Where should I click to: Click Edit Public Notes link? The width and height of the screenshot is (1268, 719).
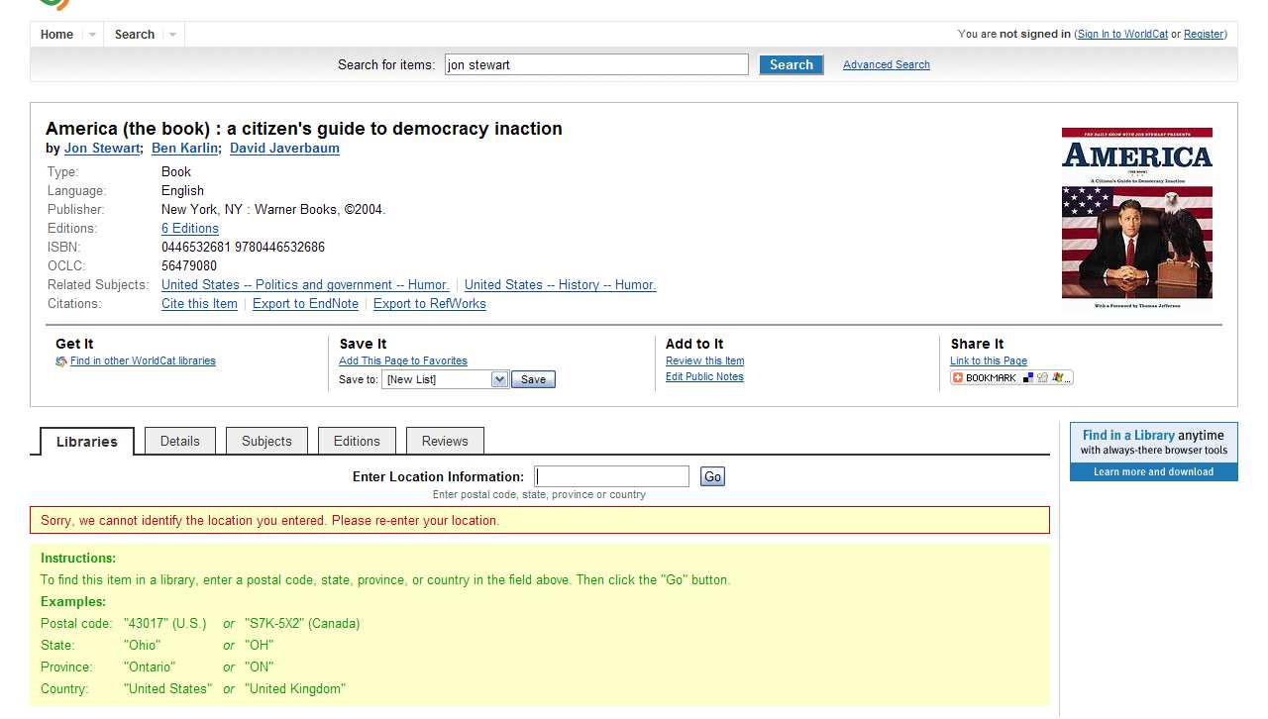(704, 377)
